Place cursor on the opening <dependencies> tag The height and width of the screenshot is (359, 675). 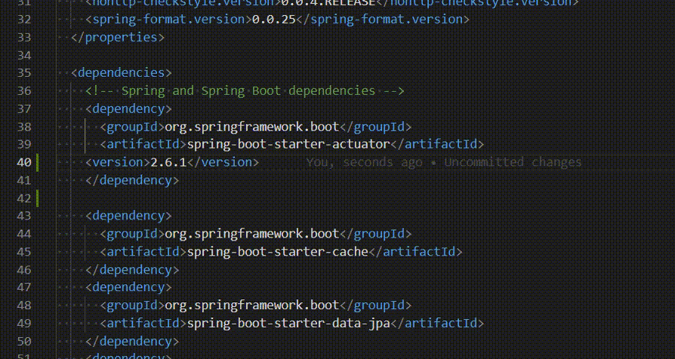pyautogui.click(x=122, y=72)
